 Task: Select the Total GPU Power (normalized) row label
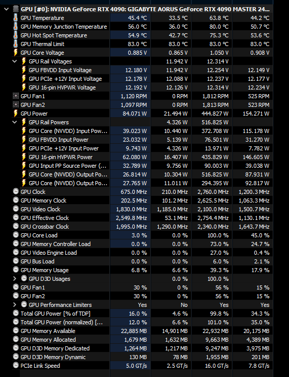click(62, 322)
